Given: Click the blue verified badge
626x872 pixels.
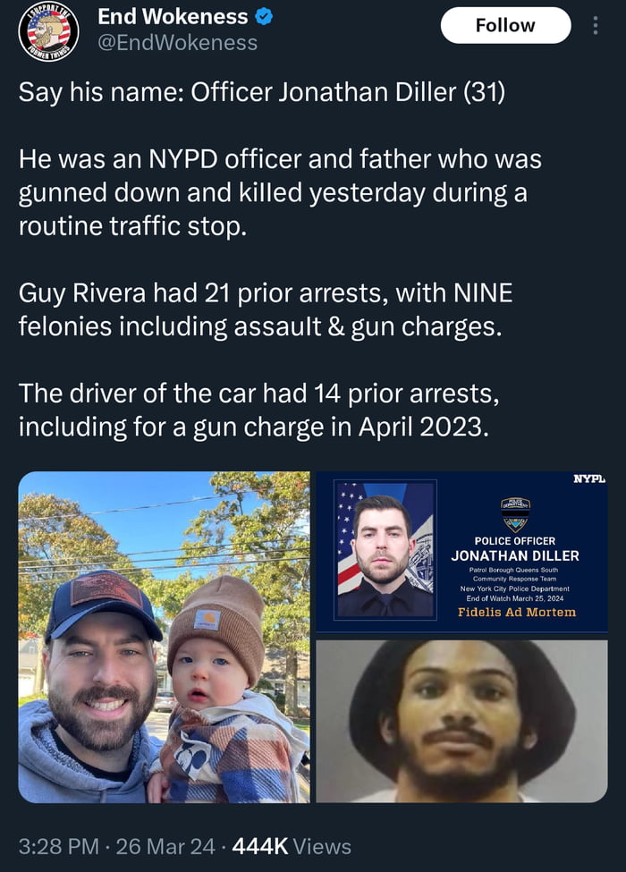Looking at the screenshot, I should (x=266, y=16).
